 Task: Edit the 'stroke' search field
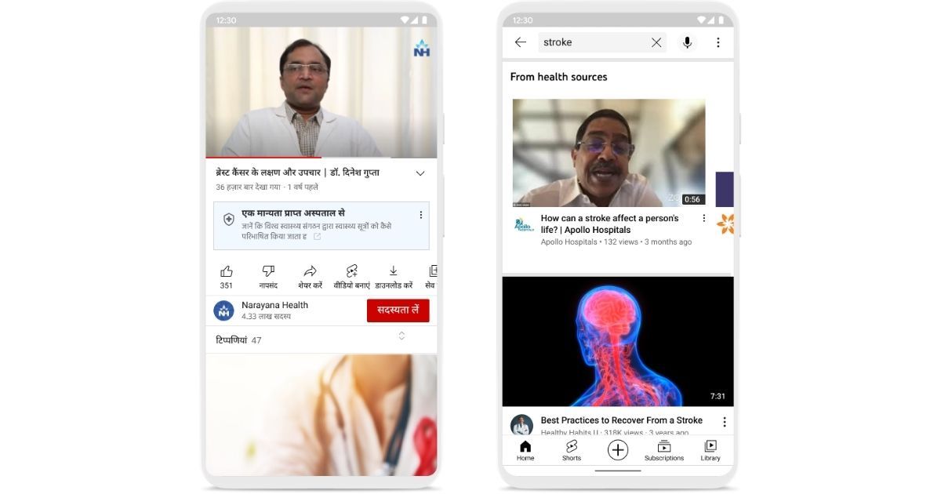click(x=602, y=42)
